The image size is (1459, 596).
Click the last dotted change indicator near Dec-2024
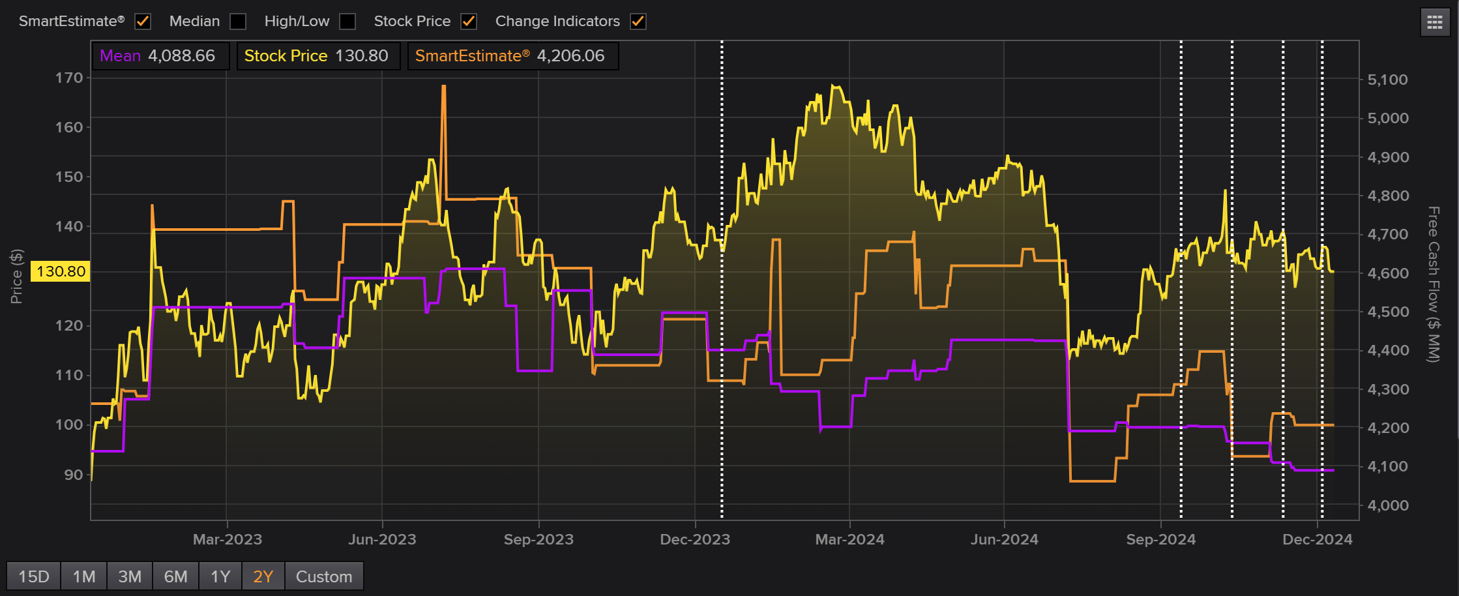1322,280
